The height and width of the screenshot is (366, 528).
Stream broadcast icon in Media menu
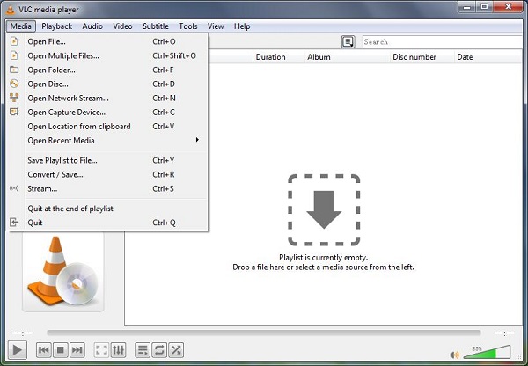14,188
